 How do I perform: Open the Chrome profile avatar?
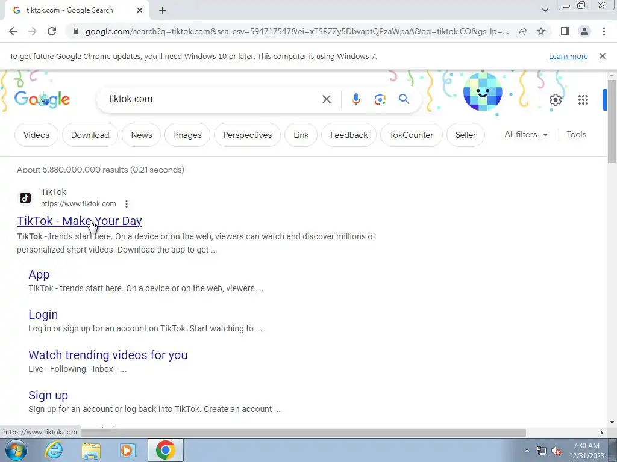coord(584,31)
